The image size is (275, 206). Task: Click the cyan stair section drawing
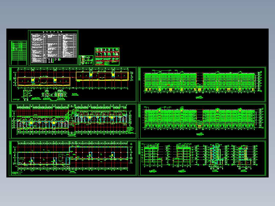[216, 156]
